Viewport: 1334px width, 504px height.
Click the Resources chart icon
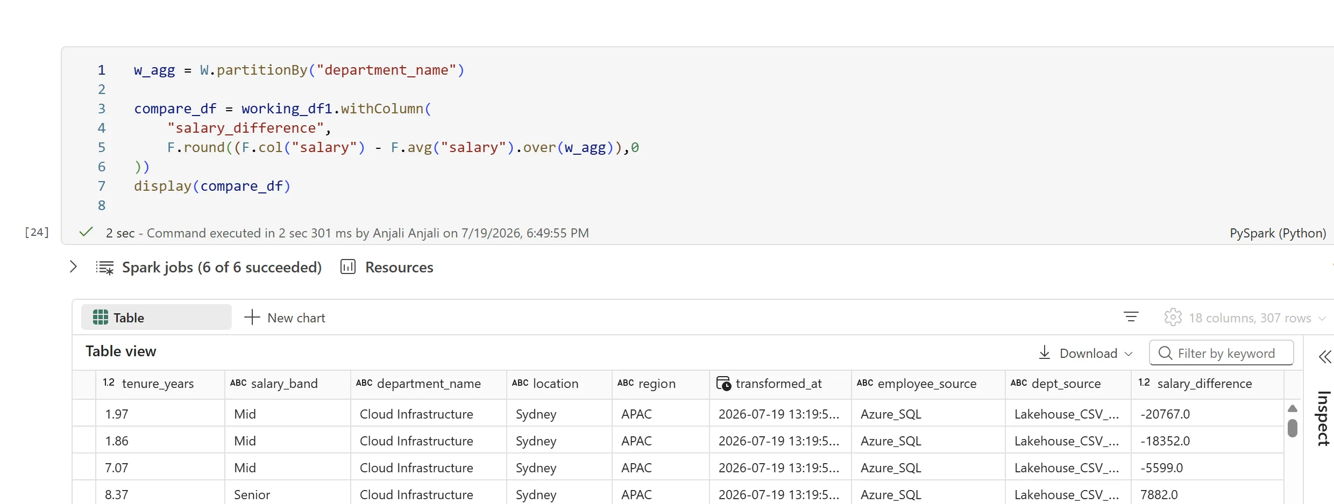click(x=348, y=267)
